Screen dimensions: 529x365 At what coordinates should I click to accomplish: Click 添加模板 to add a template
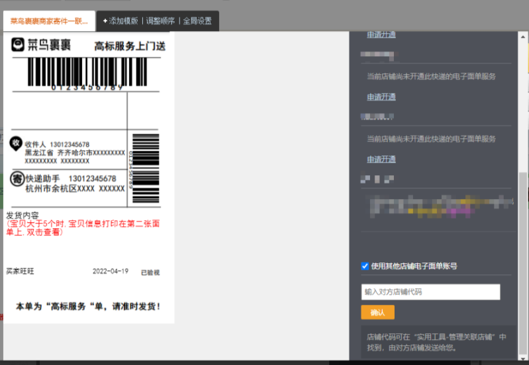[120, 21]
